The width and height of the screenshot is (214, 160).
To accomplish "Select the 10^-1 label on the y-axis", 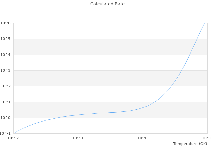I will [5, 134].
